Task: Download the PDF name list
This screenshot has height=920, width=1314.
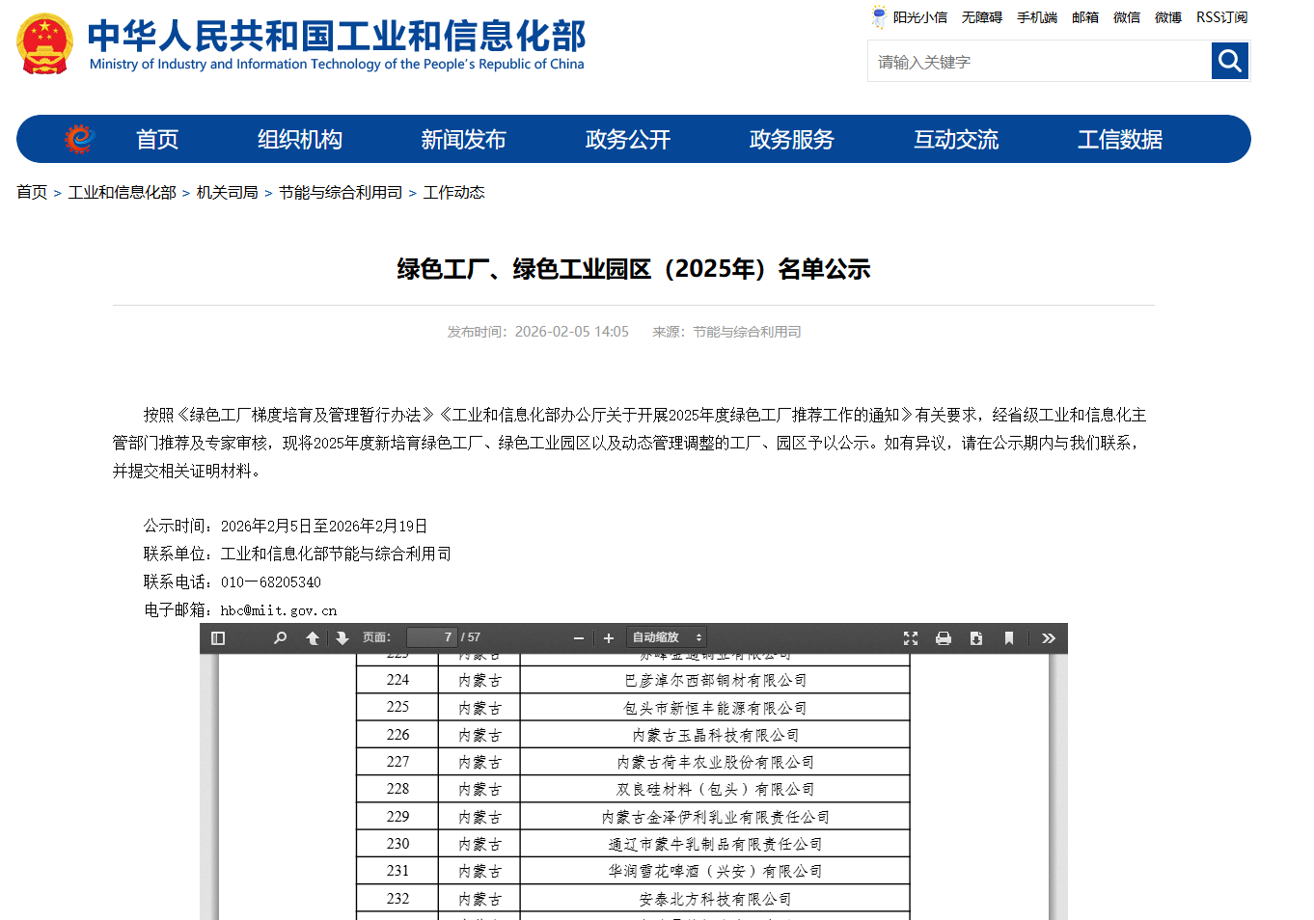Action: (x=976, y=637)
